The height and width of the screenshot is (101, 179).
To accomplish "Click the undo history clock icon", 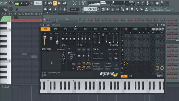I will (x=138, y=3).
